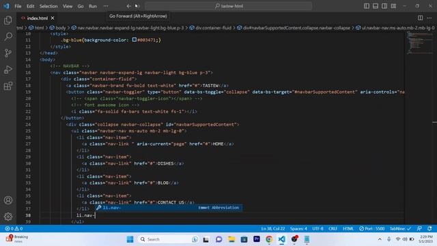
Task: Click the Customize Layout icon
Action: click(x=393, y=6)
